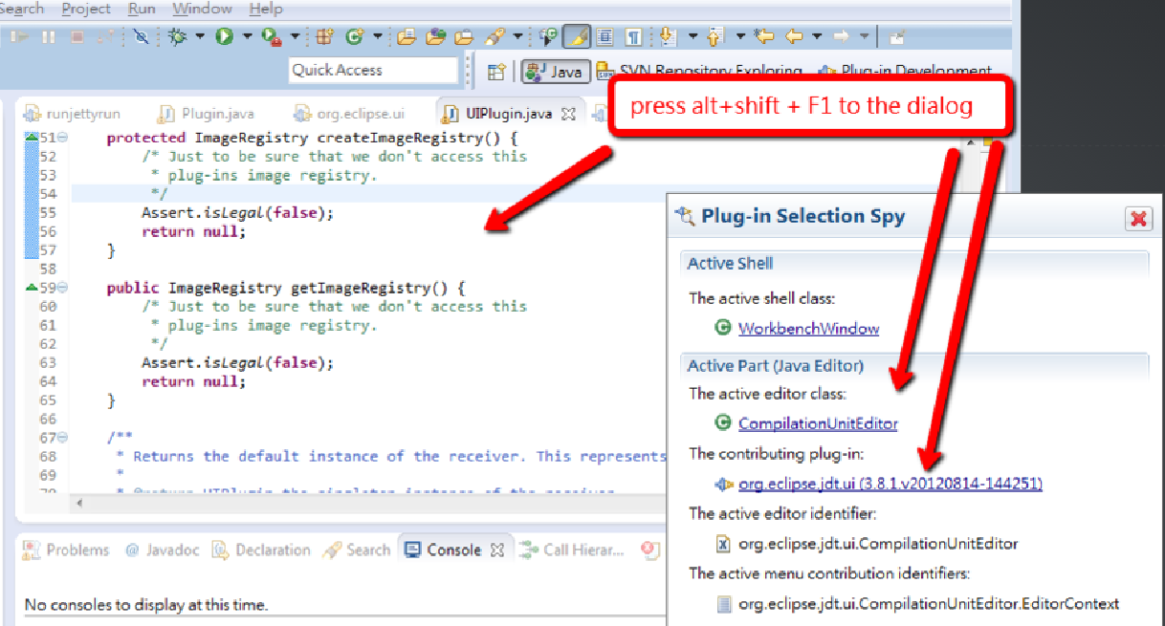Close the Console view tab
The image size is (1165, 626).
497,550
